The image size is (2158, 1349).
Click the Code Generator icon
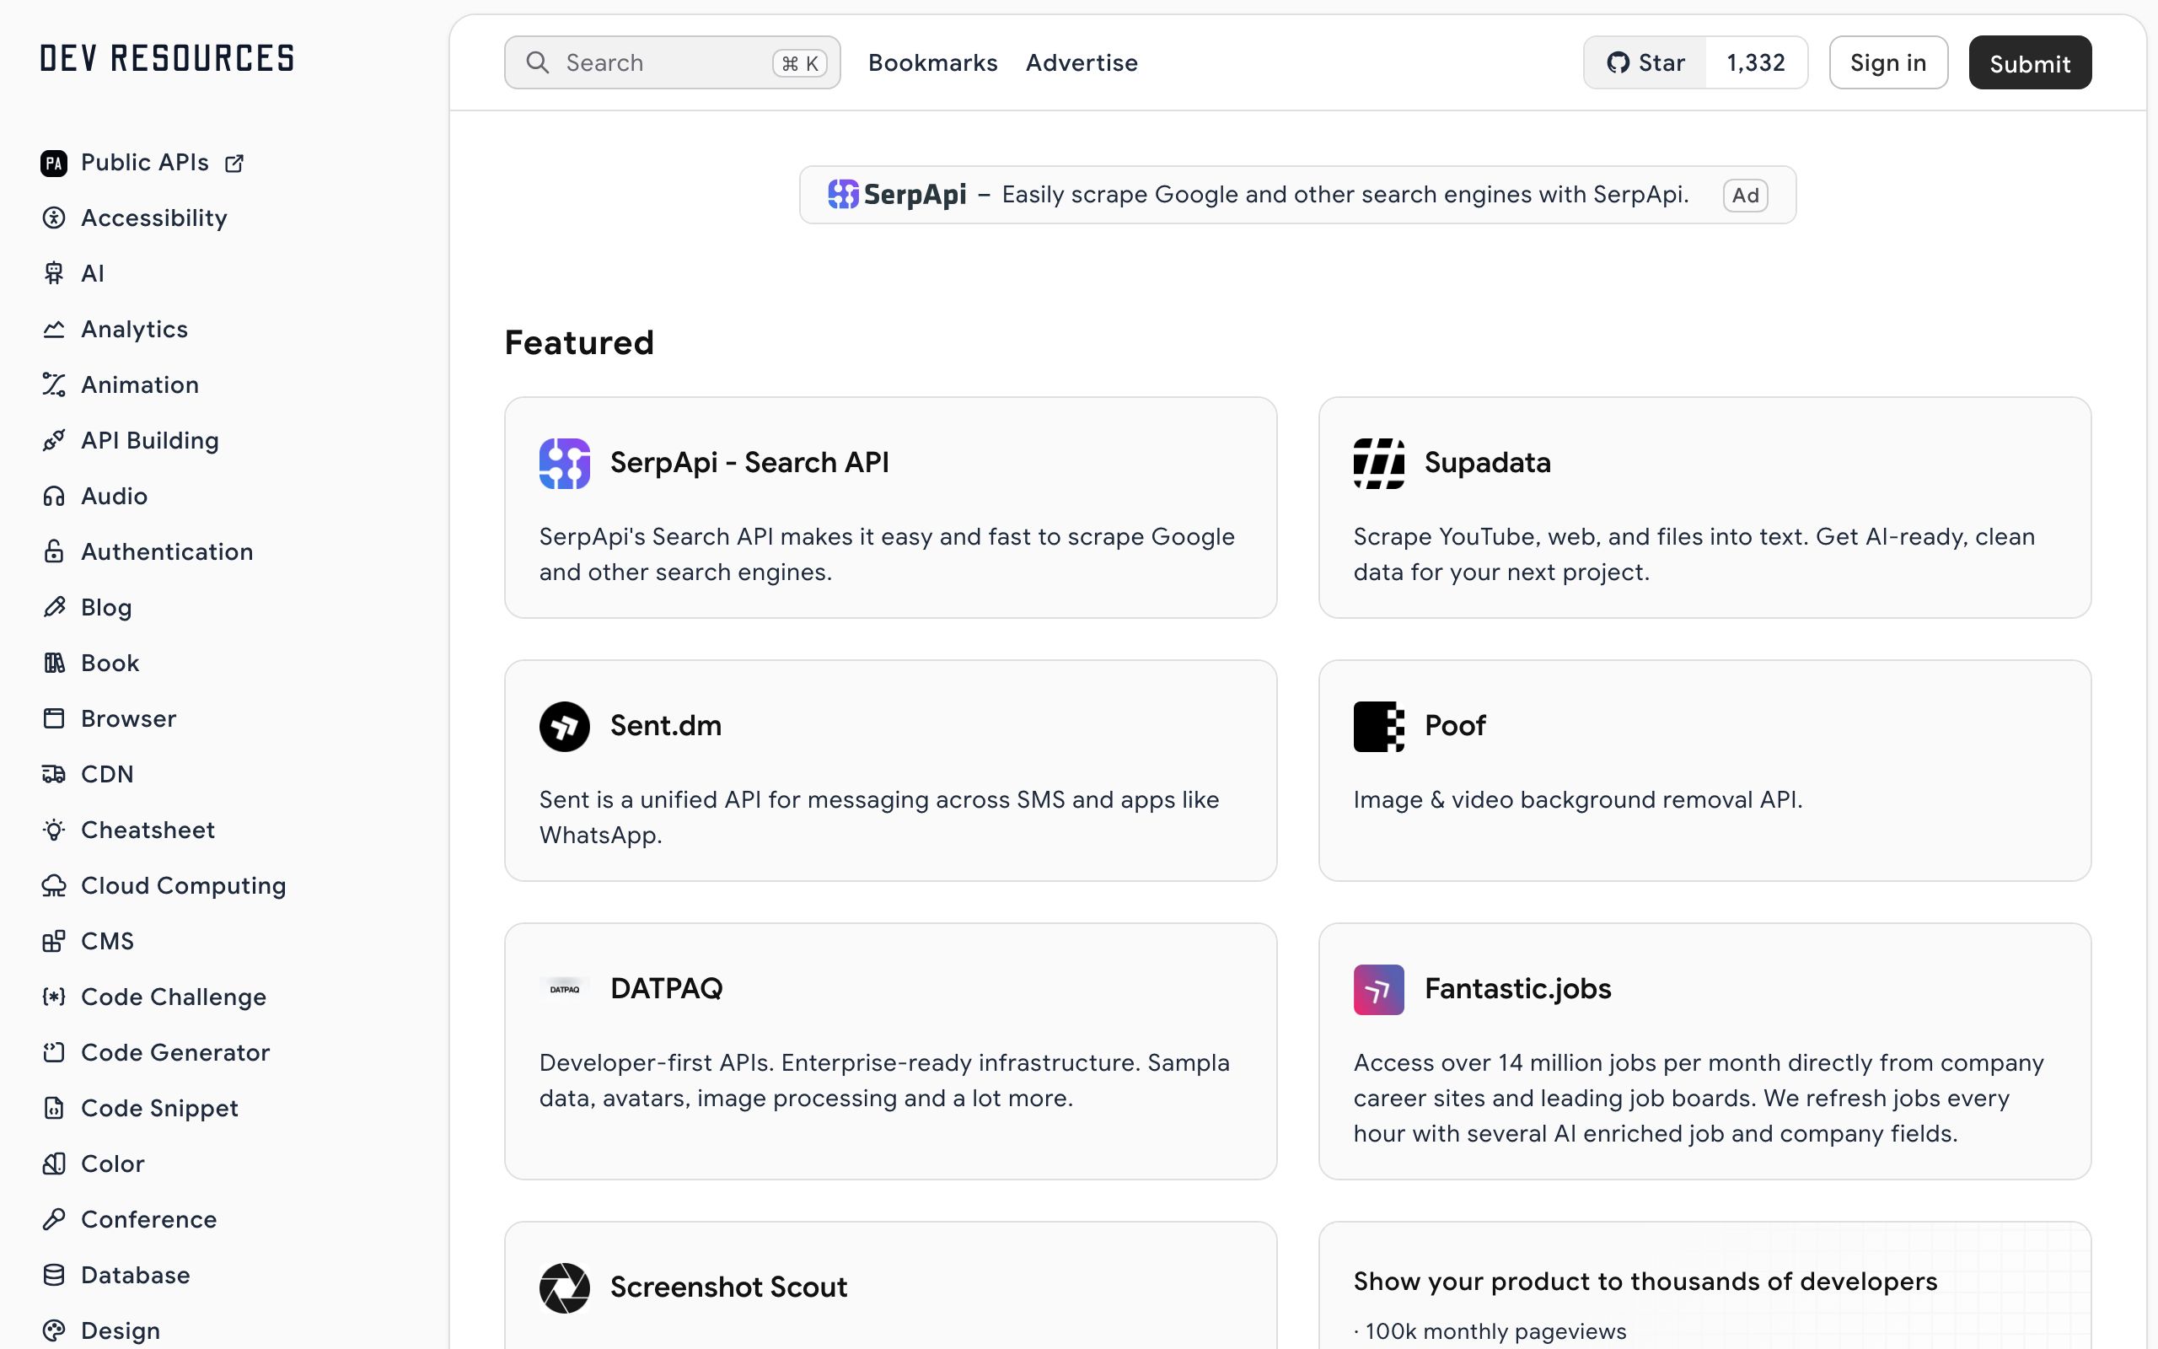(x=53, y=1053)
